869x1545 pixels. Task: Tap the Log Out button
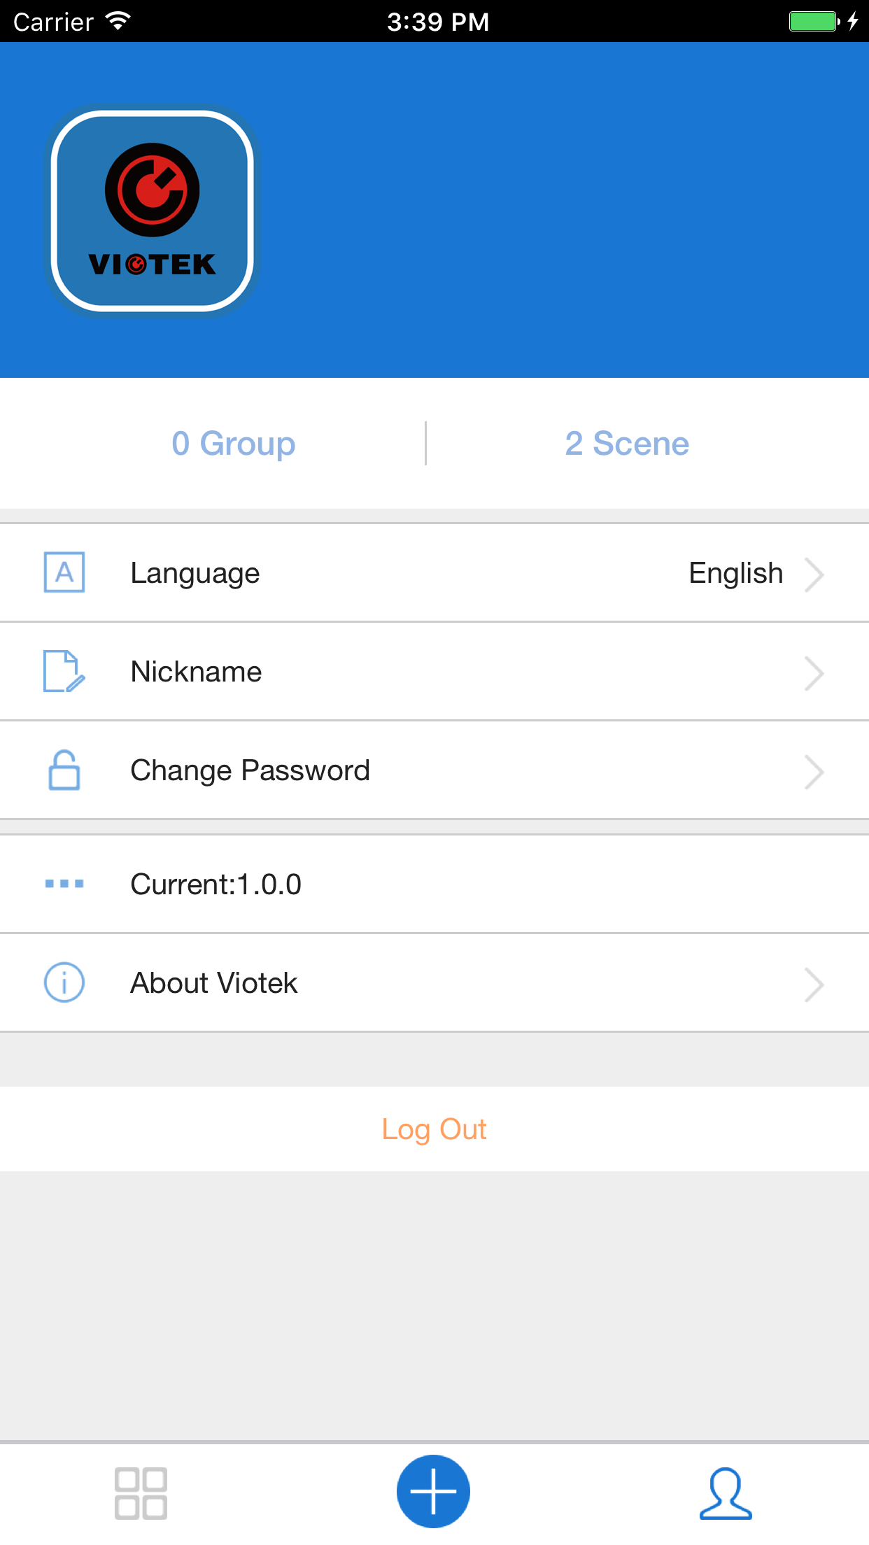click(434, 1129)
